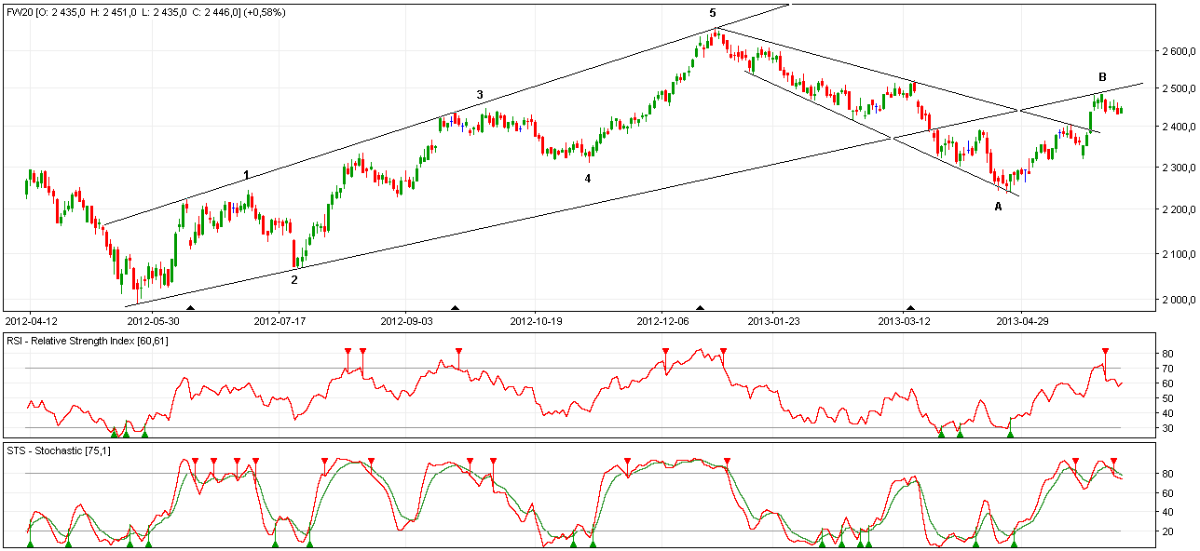Click the black time-axis marker beside 2013-03-12

click(911, 307)
